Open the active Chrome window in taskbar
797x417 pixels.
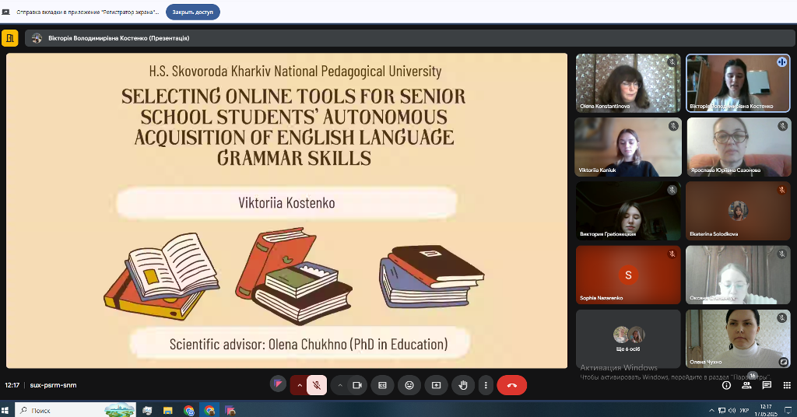pyautogui.click(x=209, y=410)
